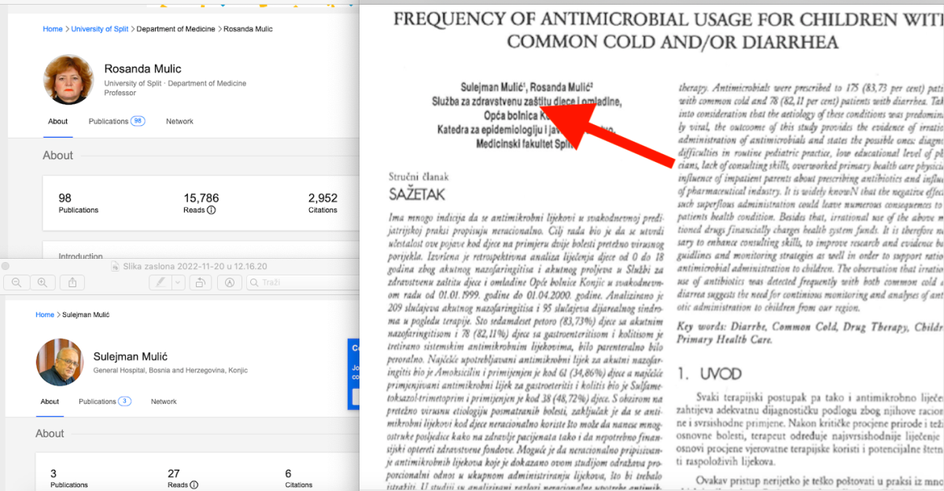The height and width of the screenshot is (491, 944).
Task: Click the Rosanda Mulic profile name heading
Action: [142, 69]
